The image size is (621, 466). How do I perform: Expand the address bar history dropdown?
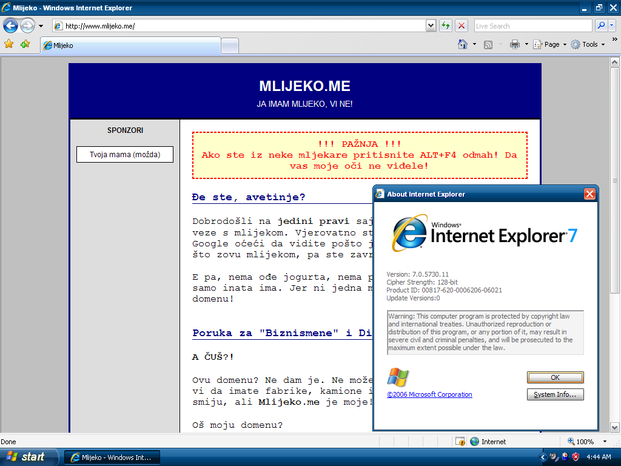431,25
